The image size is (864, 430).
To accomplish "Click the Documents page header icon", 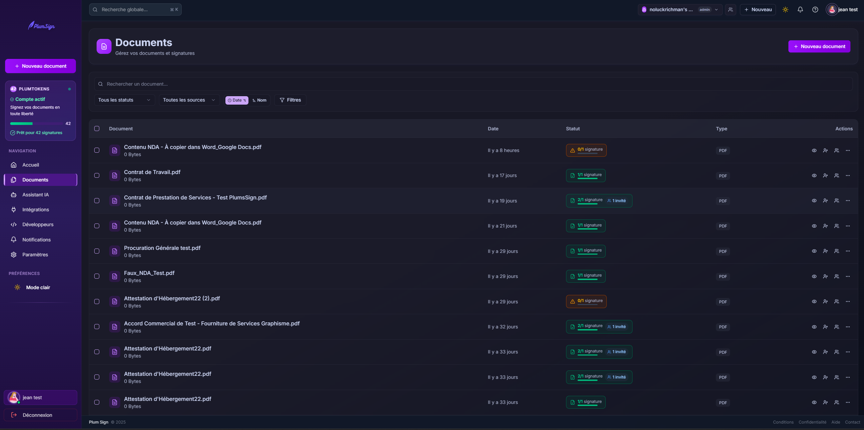I will [104, 46].
